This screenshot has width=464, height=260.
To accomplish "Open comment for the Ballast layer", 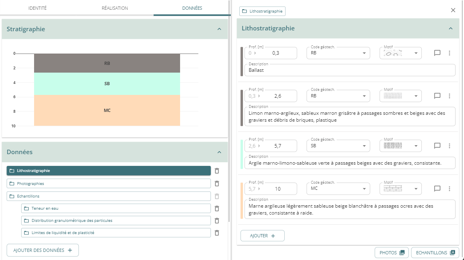I will (437, 53).
